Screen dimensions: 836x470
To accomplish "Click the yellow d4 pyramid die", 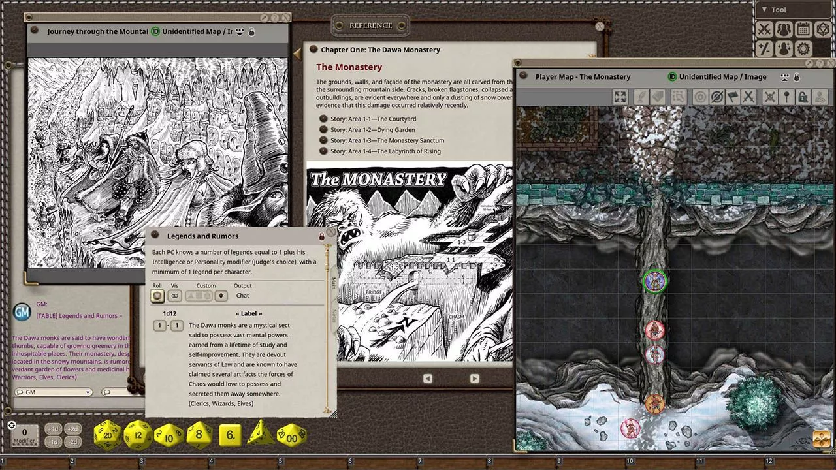I will pos(259,433).
